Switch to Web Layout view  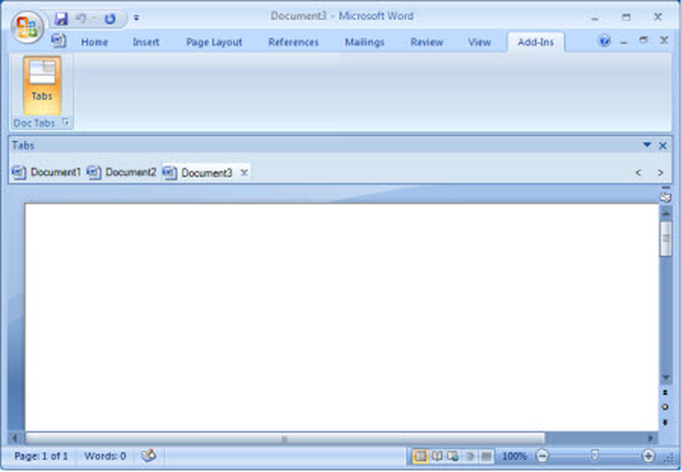(452, 456)
